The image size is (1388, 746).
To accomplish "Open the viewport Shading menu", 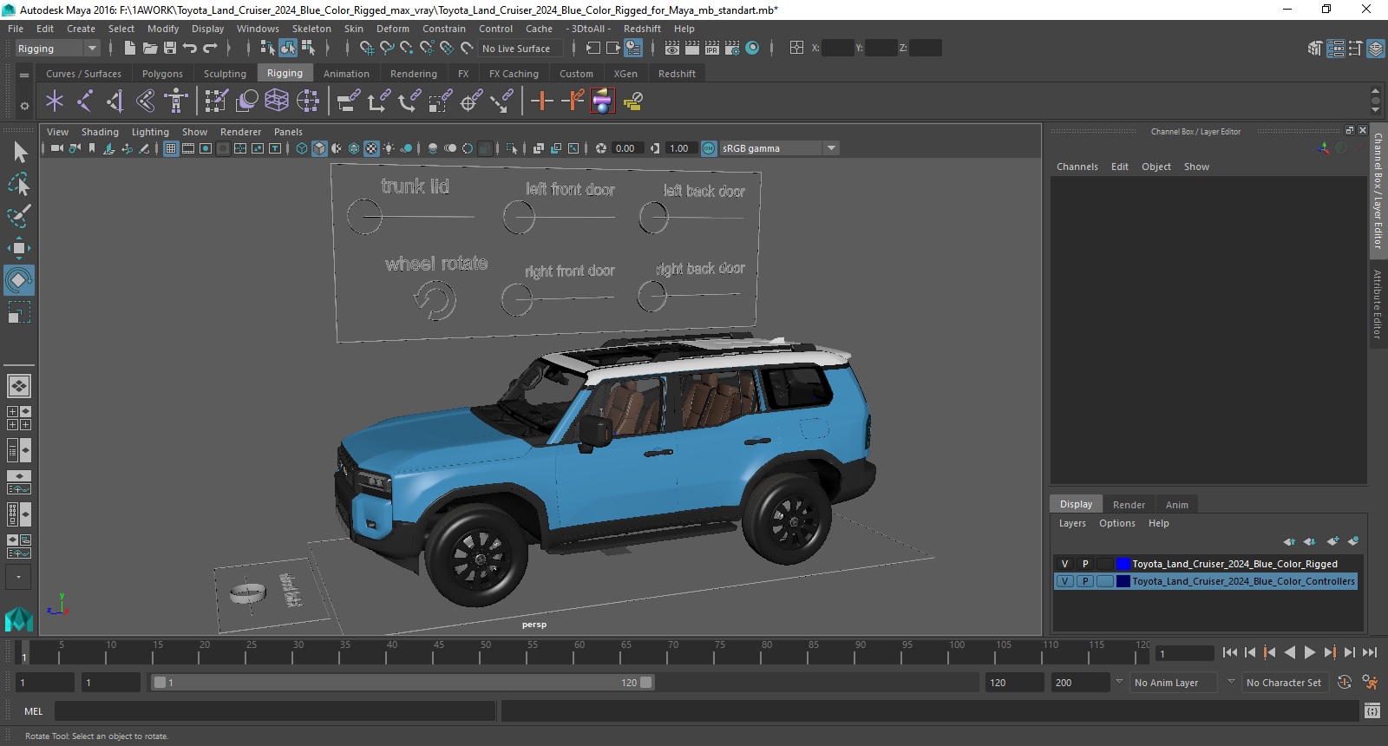I will (x=100, y=132).
